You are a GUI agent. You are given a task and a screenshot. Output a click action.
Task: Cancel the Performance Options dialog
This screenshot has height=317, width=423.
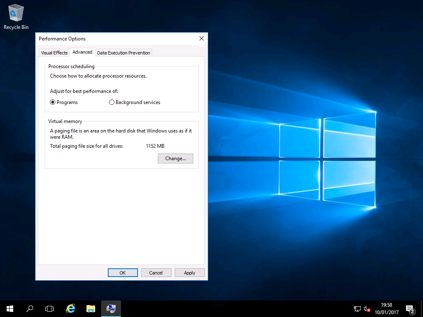(156, 272)
